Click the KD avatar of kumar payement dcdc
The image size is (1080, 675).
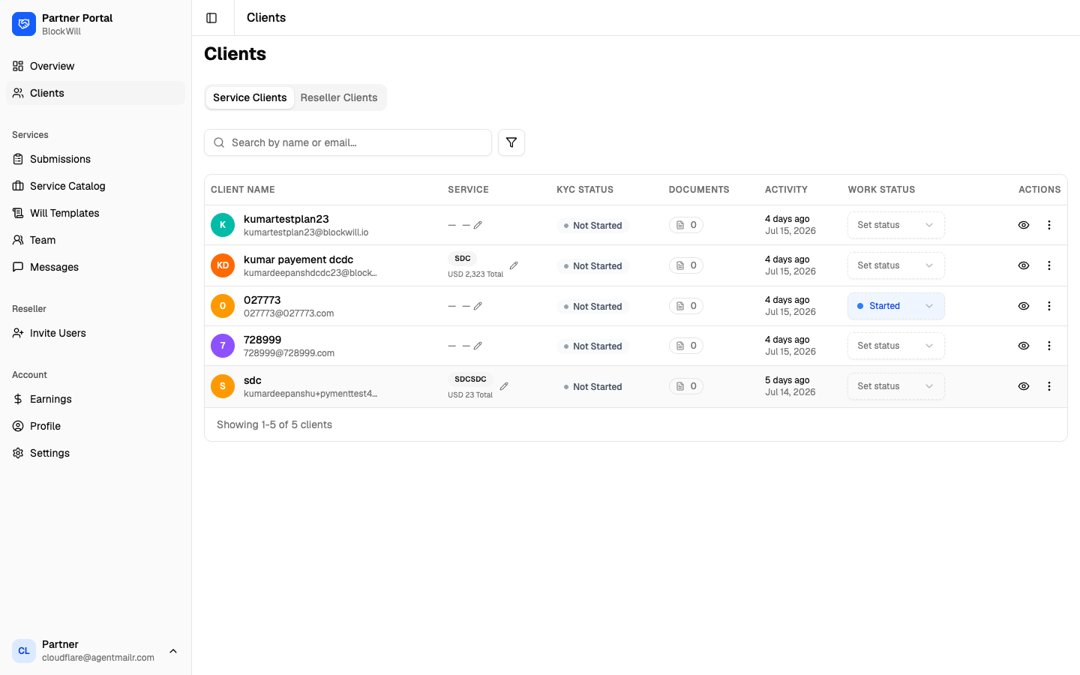223,265
